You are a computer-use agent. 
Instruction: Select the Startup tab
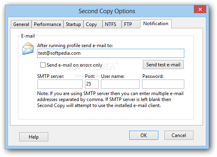73,24
